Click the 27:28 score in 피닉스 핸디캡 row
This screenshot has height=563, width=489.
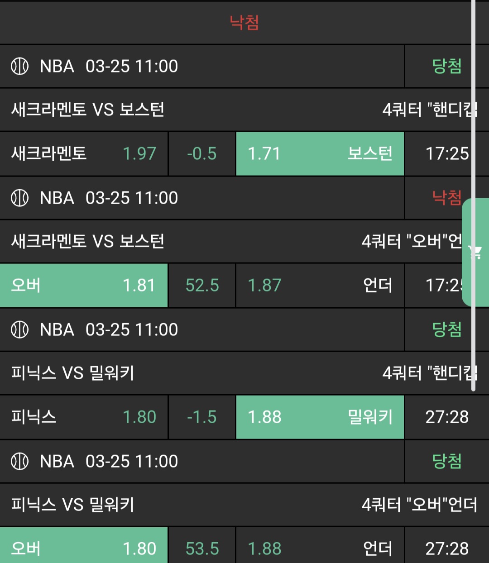pyautogui.click(x=446, y=417)
